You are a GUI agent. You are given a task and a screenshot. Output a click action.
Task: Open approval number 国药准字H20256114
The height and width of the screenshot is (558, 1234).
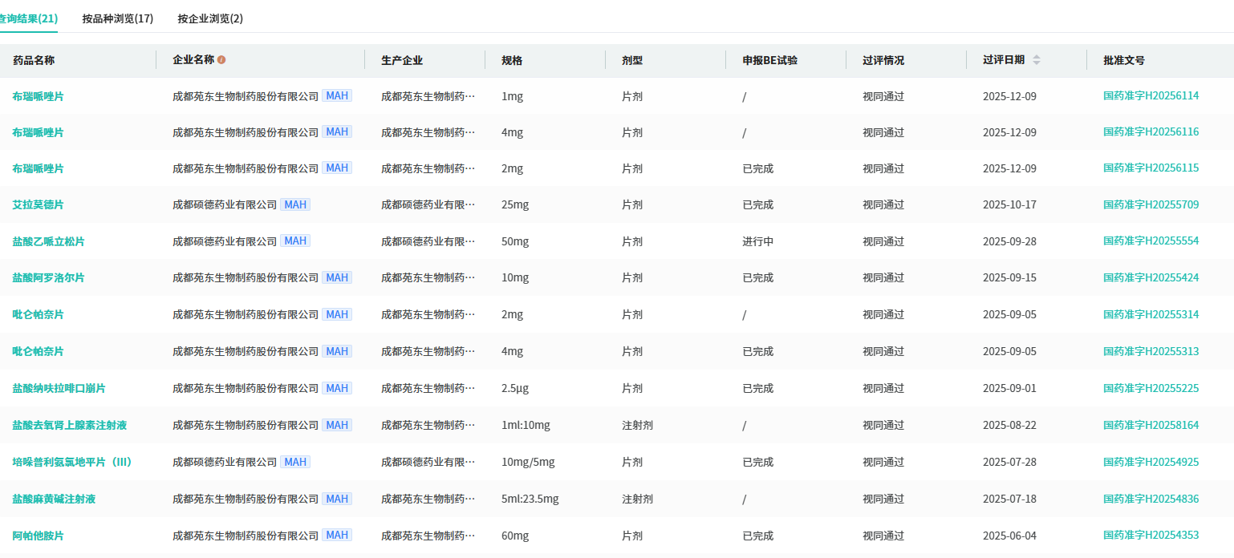(1151, 95)
